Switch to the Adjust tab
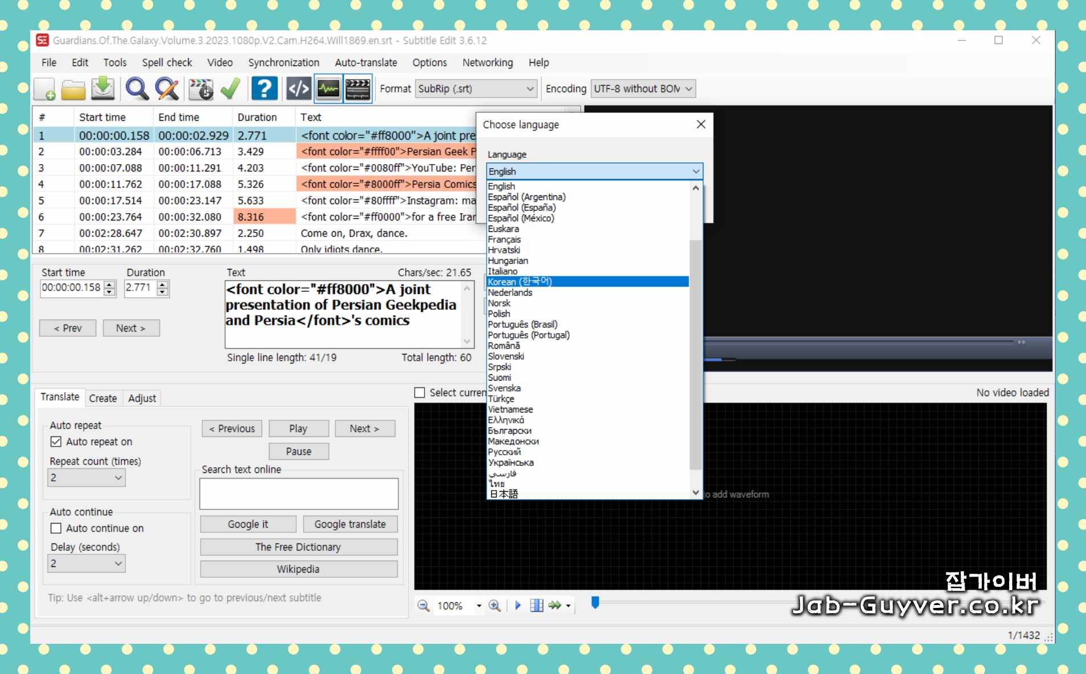This screenshot has width=1086, height=674. 142,398
